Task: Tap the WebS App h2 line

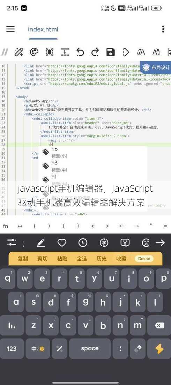Action: click(x=41, y=101)
